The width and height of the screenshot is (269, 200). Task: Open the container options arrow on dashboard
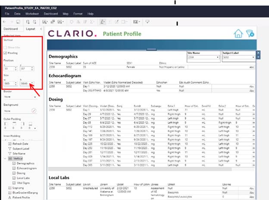pos(258,57)
